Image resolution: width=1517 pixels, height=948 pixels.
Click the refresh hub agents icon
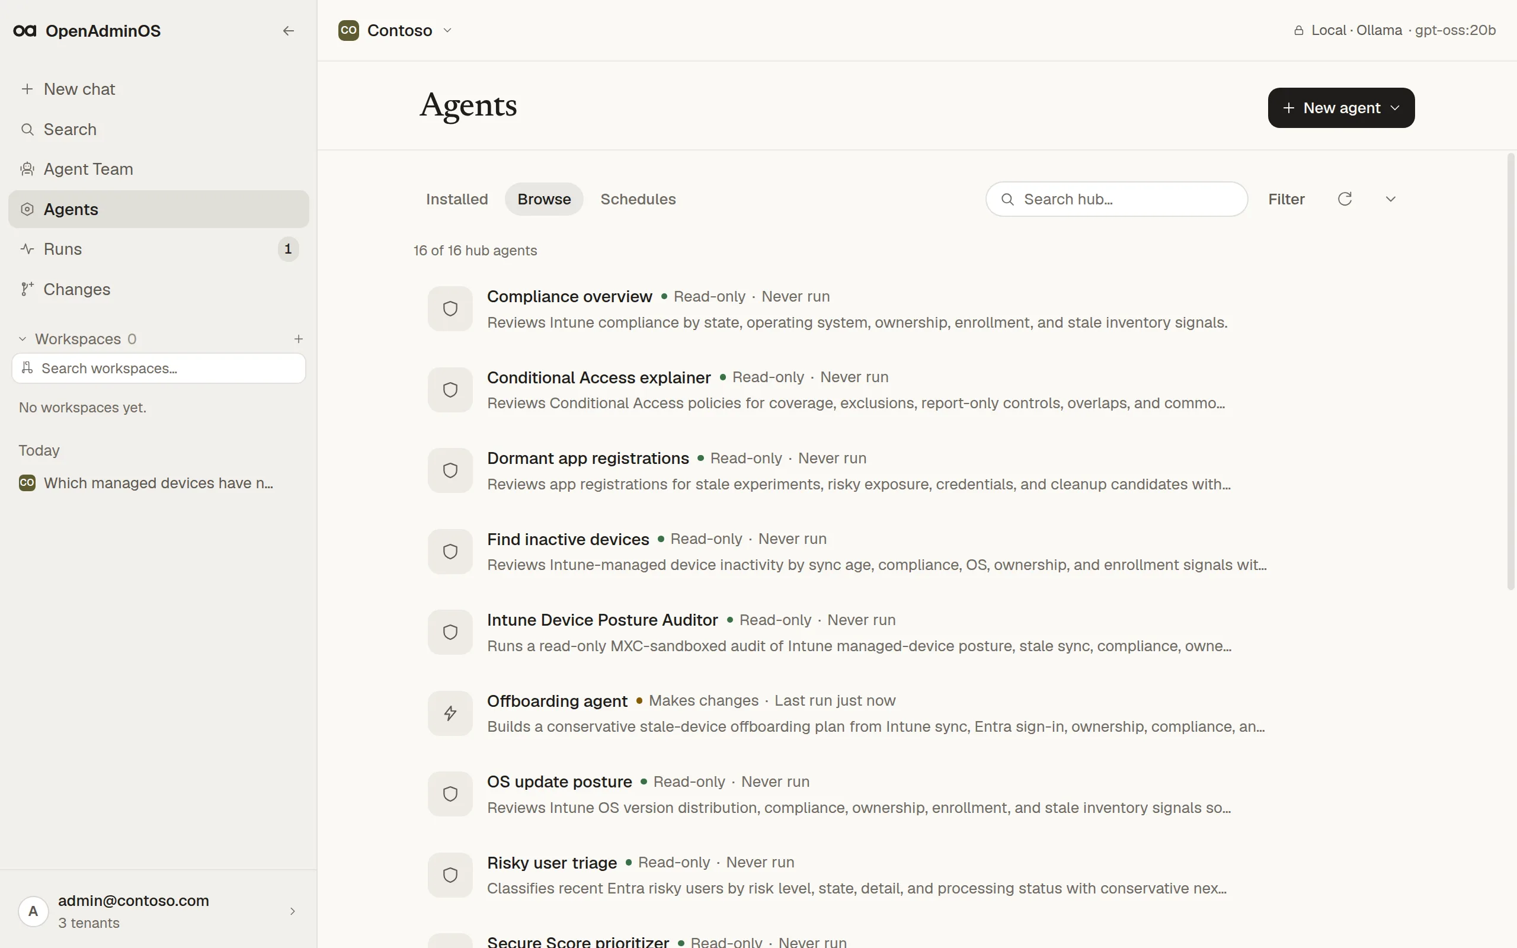(x=1345, y=198)
